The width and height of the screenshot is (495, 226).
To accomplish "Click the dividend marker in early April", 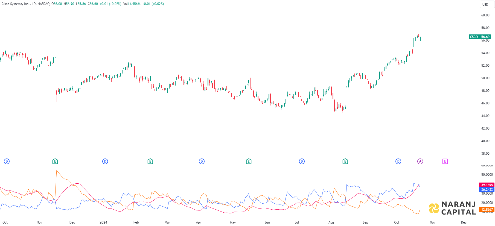I will click(202, 162).
